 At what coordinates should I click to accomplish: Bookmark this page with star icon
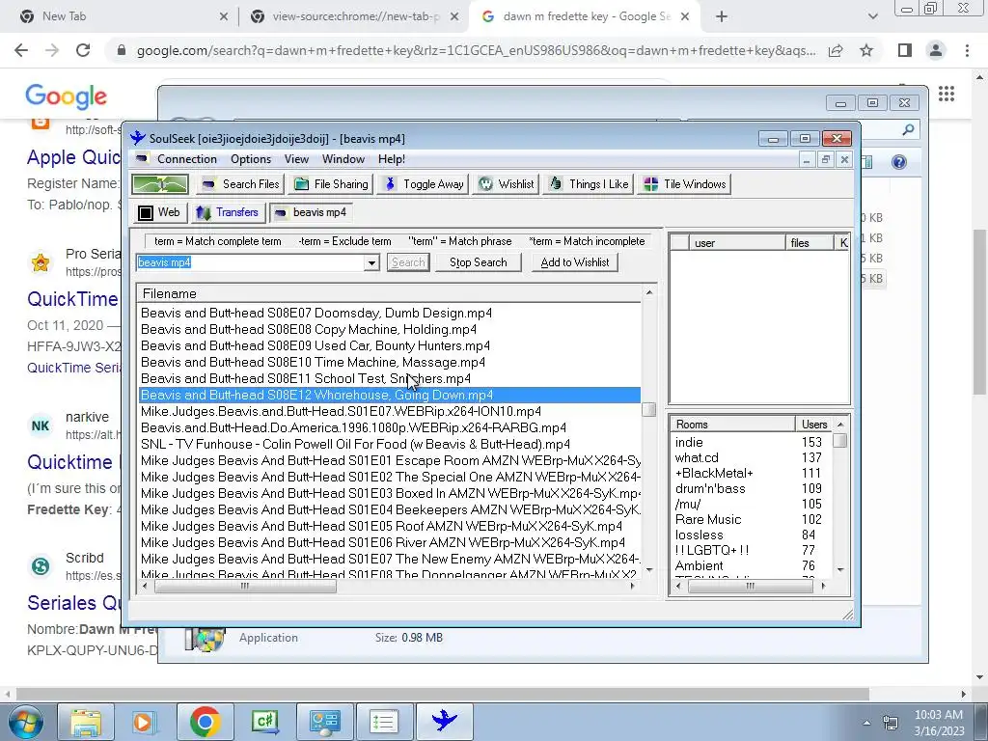pyautogui.click(x=867, y=50)
